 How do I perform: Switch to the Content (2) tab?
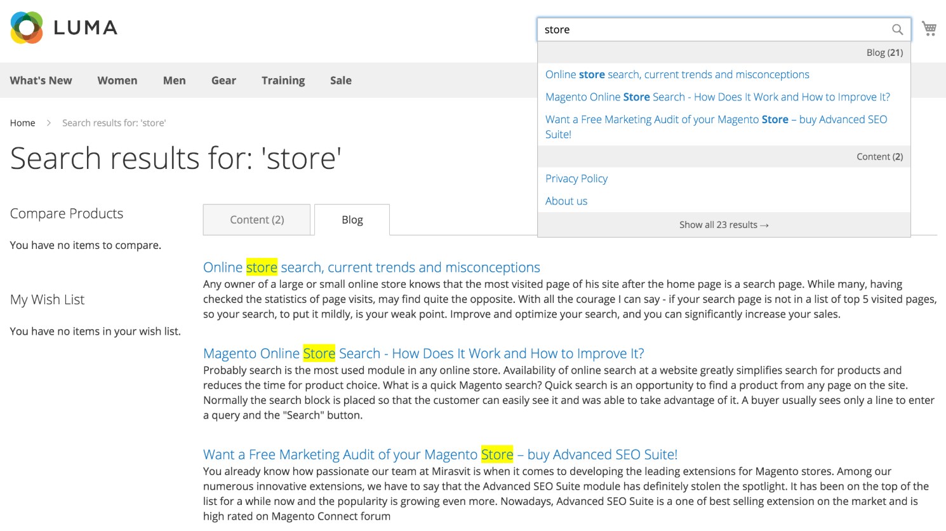256,220
